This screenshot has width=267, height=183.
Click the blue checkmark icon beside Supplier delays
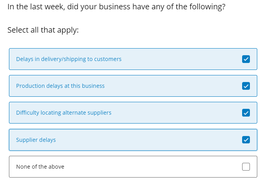pos(246,140)
